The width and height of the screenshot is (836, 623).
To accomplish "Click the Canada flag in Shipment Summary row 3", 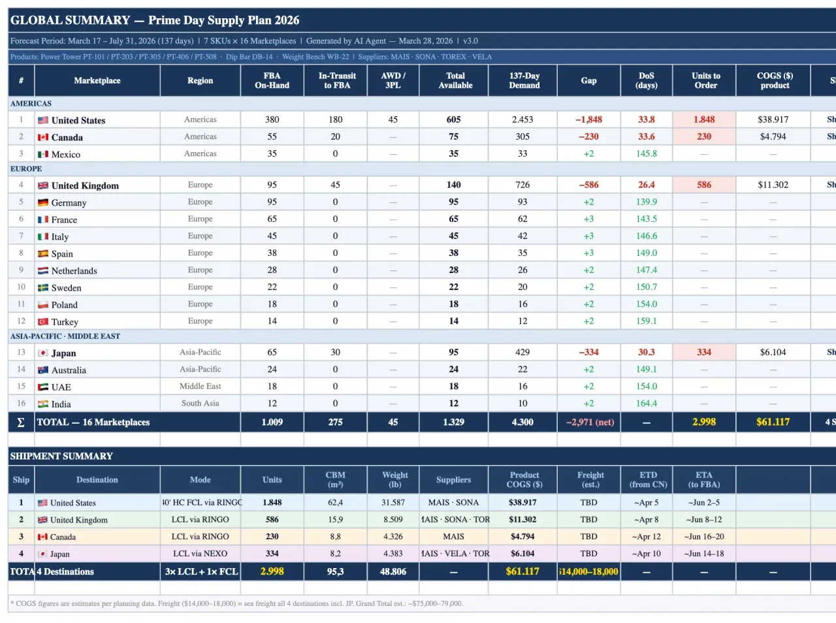I will pos(42,537).
